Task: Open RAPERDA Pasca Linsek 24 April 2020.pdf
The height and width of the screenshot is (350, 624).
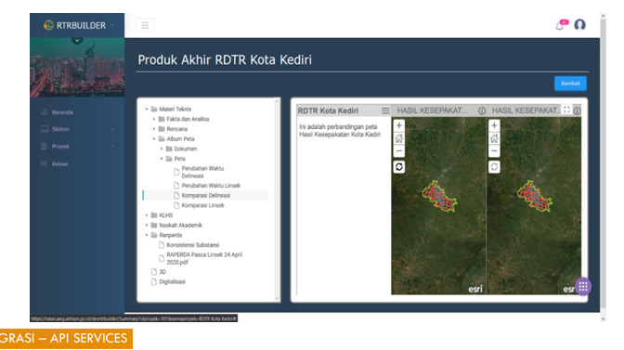Action: point(204,258)
